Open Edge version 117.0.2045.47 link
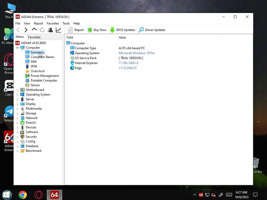 click(128, 68)
